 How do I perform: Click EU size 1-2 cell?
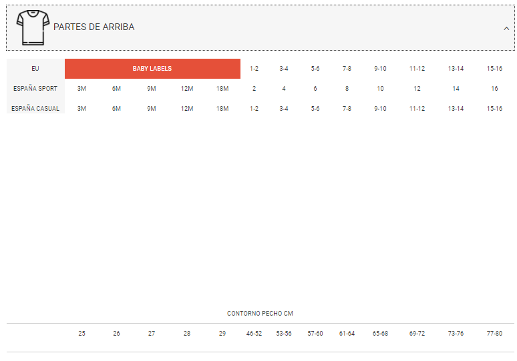pyautogui.click(x=254, y=69)
